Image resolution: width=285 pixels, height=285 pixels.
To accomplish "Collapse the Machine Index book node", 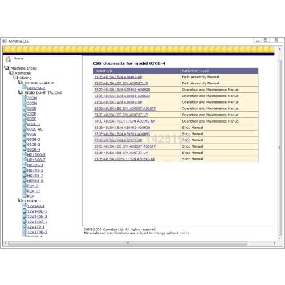I will coord(6,67).
